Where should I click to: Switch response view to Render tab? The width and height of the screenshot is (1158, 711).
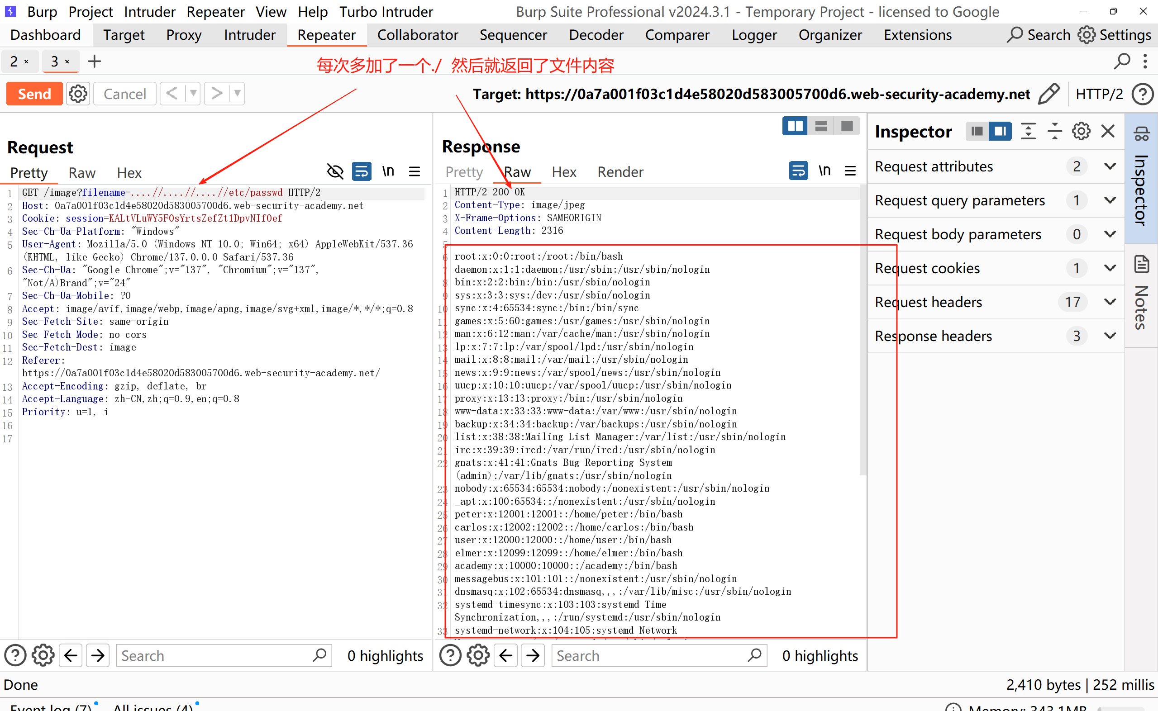click(620, 172)
